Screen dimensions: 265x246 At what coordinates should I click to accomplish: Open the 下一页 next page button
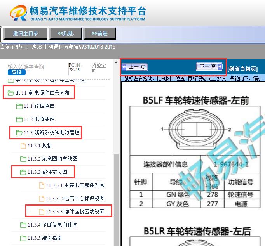[209, 66]
